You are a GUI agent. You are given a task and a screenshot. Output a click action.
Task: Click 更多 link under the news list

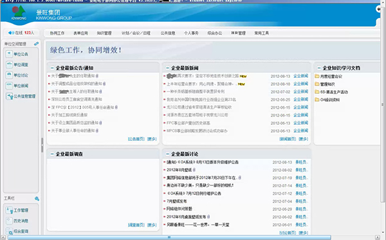click(x=303, y=139)
